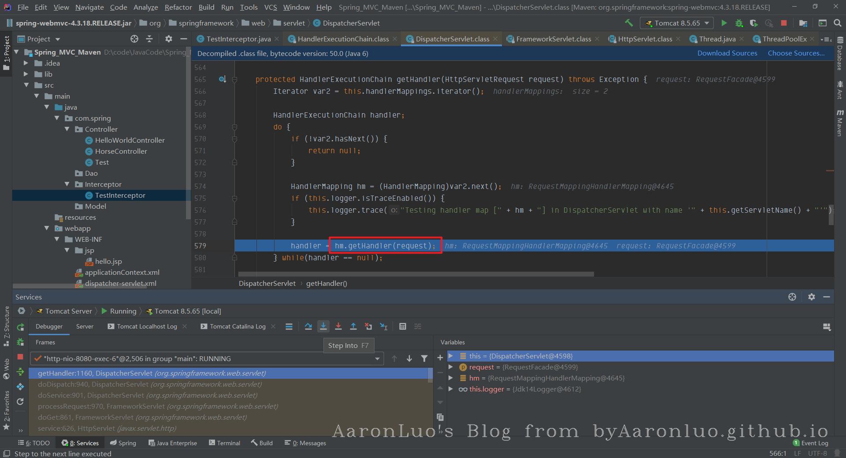Click the editor horizontal scrollbar
This screenshot has width=846, height=458.
point(416,274)
